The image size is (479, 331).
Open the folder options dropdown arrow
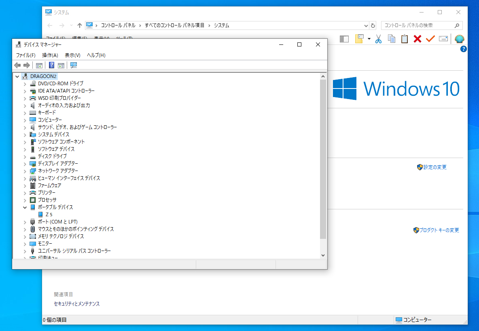(x=369, y=39)
